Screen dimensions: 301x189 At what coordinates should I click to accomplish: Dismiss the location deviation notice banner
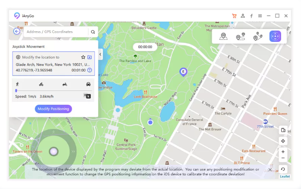point(270,170)
